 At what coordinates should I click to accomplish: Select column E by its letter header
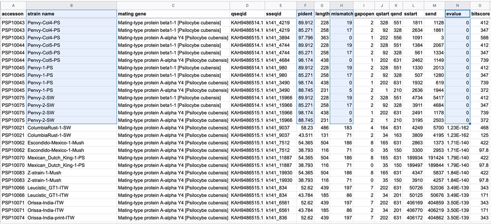281,5
